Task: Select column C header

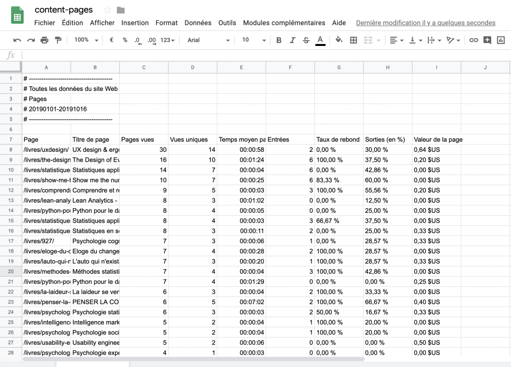Action: pos(144,67)
